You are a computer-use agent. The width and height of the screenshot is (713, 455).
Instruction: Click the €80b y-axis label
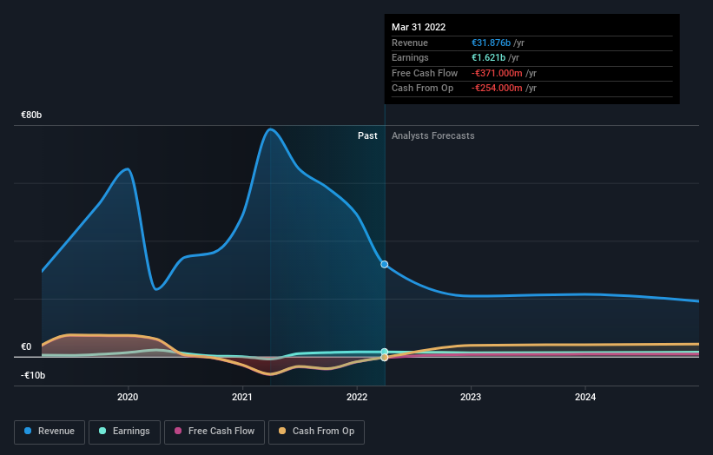[31, 115]
